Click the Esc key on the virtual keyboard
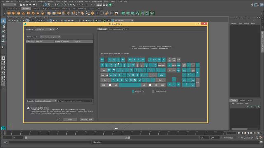The image size is (264, 148). (x=102, y=60)
